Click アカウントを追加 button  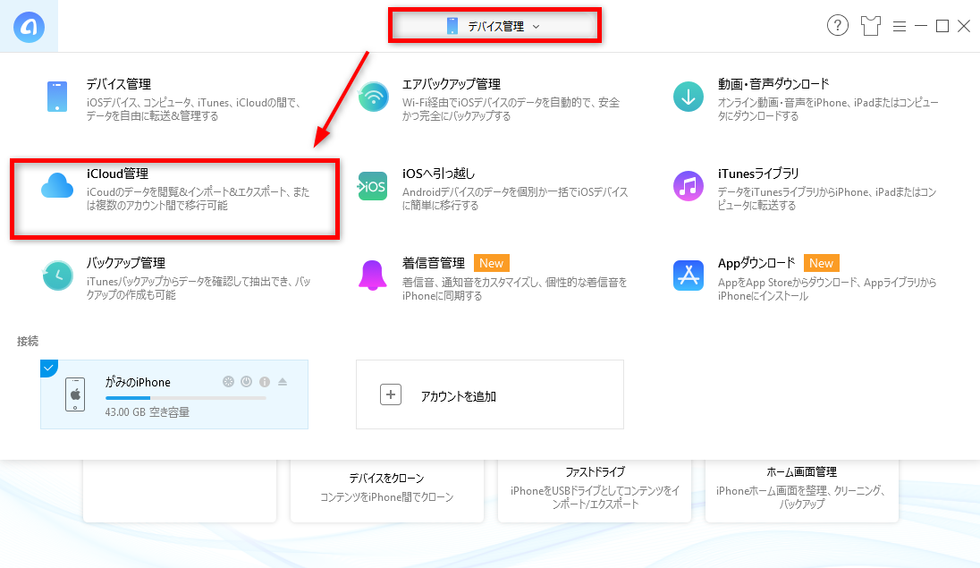[x=489, y=394]
